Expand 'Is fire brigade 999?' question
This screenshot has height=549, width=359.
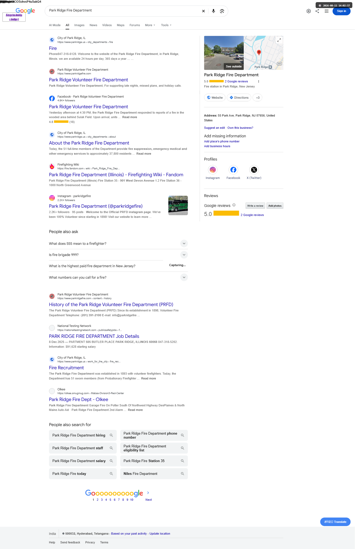(184, 255)
